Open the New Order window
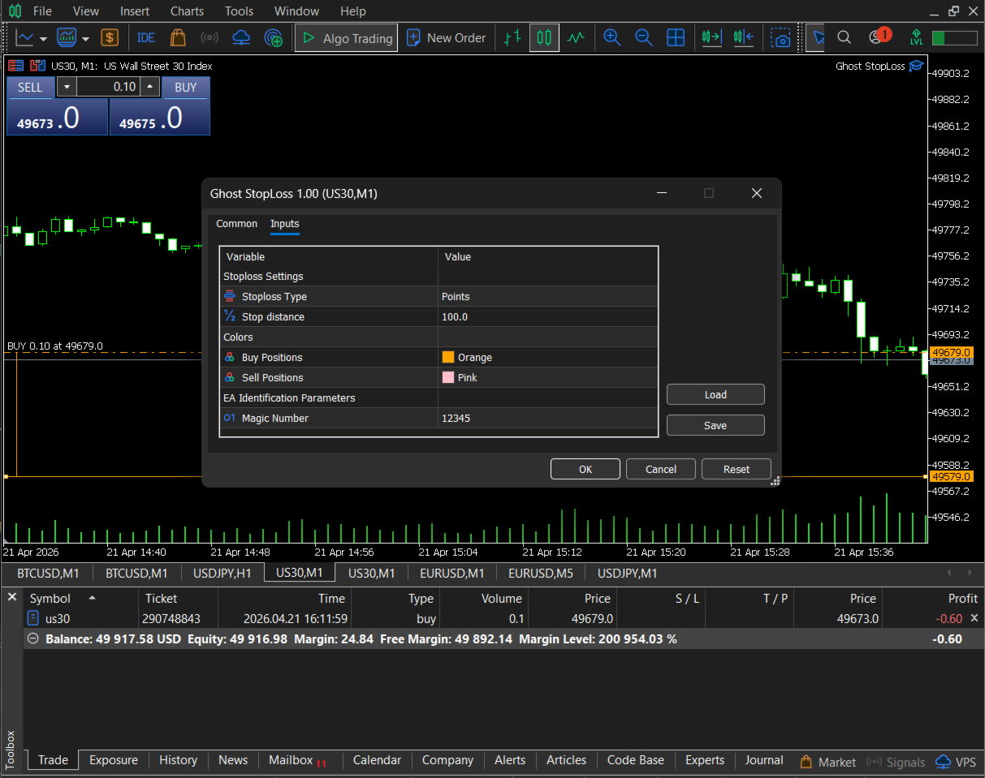The width and height of the screenshot is (985, 778). [447, 38]
